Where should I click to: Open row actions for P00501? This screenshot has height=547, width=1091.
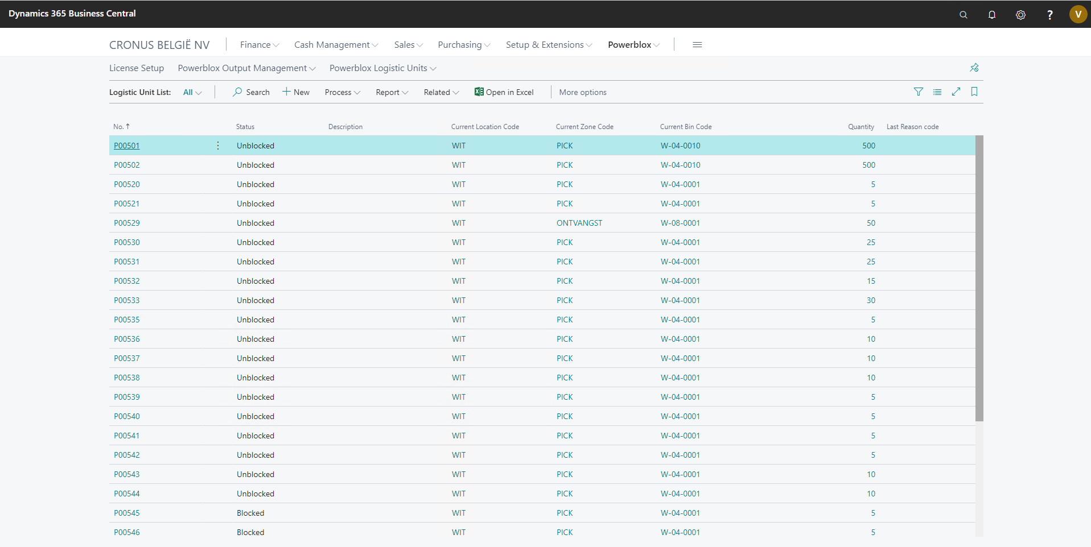218,146
